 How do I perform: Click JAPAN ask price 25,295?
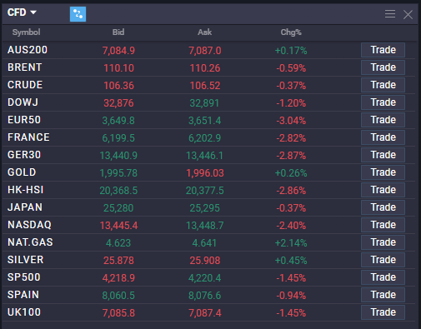click(205, 208)
